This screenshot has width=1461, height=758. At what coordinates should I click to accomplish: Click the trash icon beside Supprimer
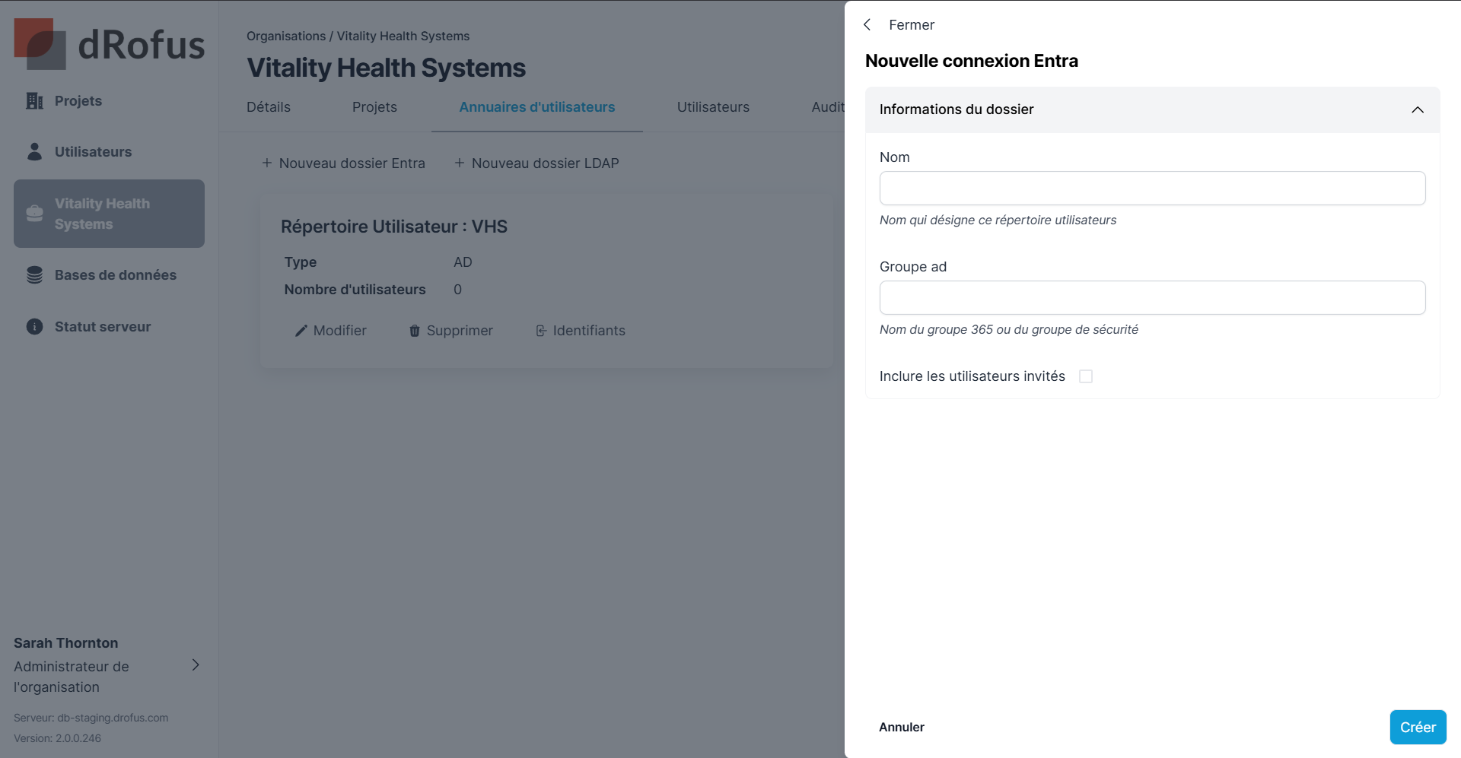pyautogui.click(x=415, y=331)
